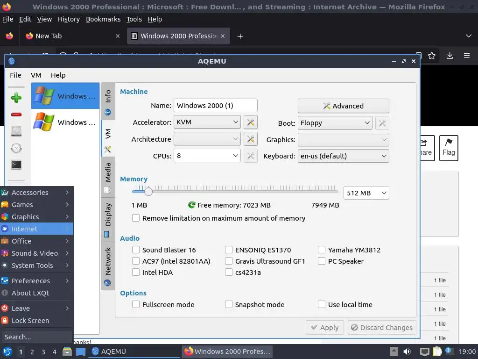Click the clipboard tray icon
478x359 pixels.
click(x=437, y=352)
